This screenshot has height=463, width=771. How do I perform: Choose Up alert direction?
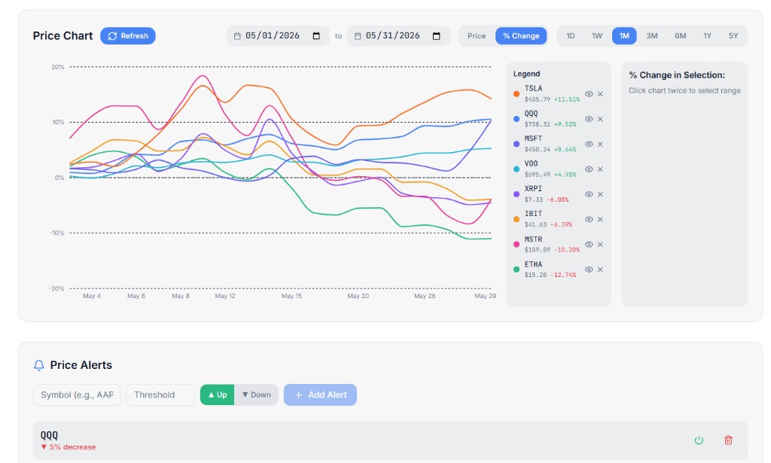[218, 394]
